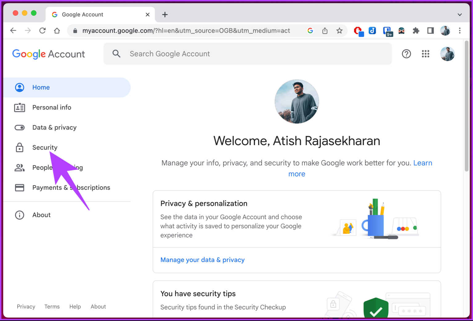Open the Data & privacy section icon

[19, 127]
